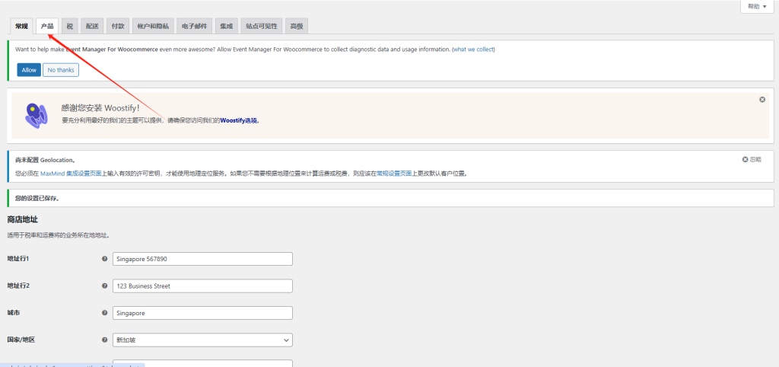Expand the 帮助 help dropdown
Viewport: 779px width, 367px height.
click(758, 6)
